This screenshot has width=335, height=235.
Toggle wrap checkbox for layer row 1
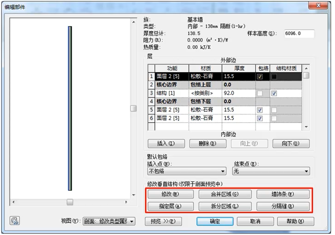(260, 77)
